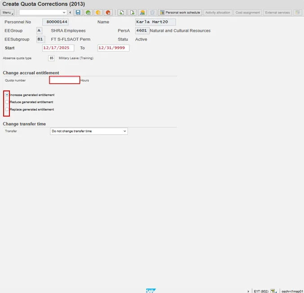
Task: Open the Menu button
Action: point(7,13)
